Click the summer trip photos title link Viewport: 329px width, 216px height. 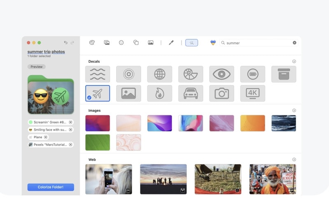pyautogui.click(x=46, y=52)
